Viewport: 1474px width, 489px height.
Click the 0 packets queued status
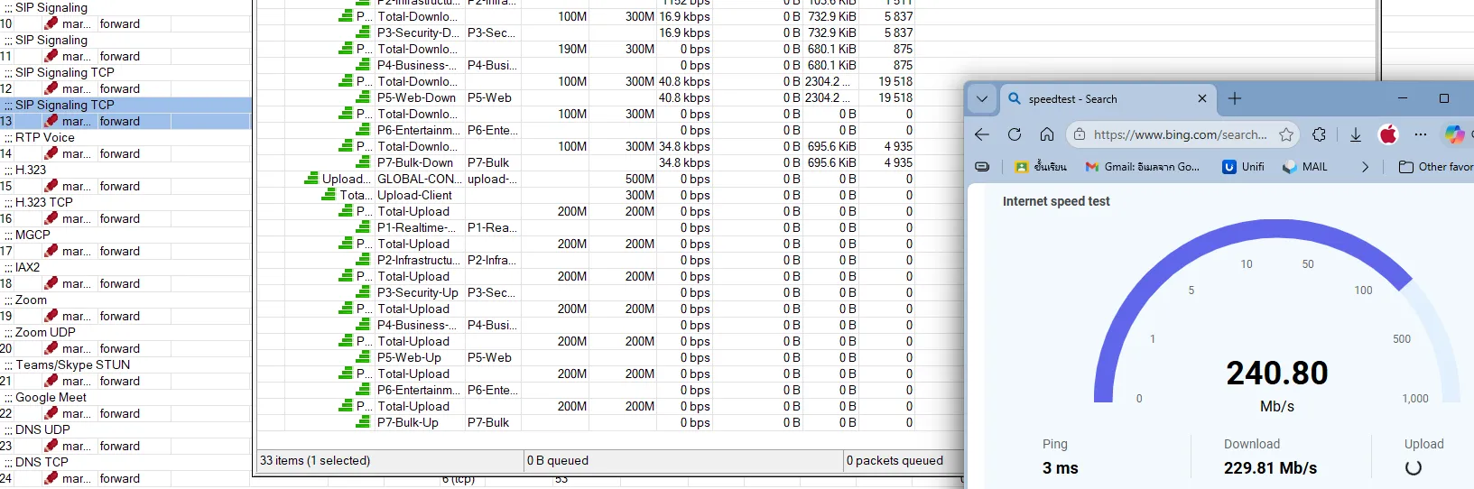click(x=895, y=460)
